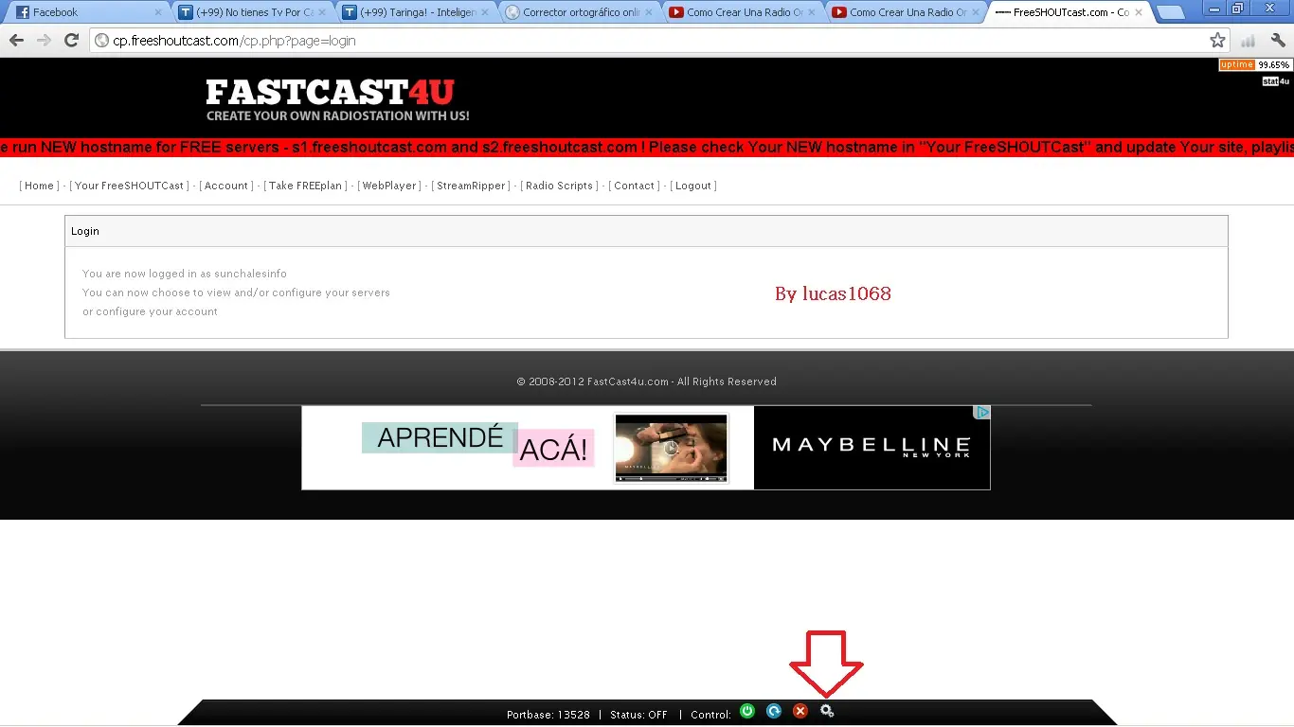Close the No tienes Tv Por tab
The height and width of the screenshot is (727, 1294).
point(323,12)
